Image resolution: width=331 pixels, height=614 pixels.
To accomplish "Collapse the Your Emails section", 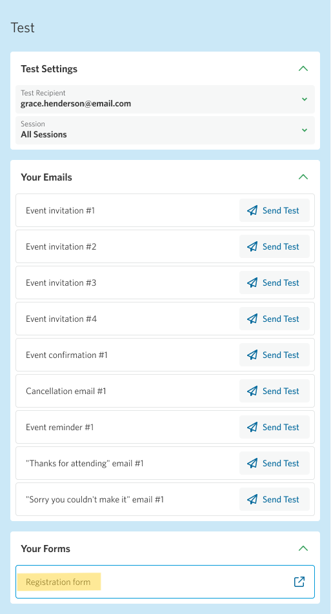I will [303, 177].
